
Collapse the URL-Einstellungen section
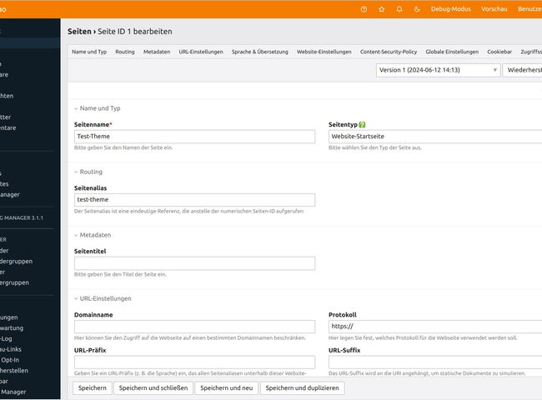[77, 298]
